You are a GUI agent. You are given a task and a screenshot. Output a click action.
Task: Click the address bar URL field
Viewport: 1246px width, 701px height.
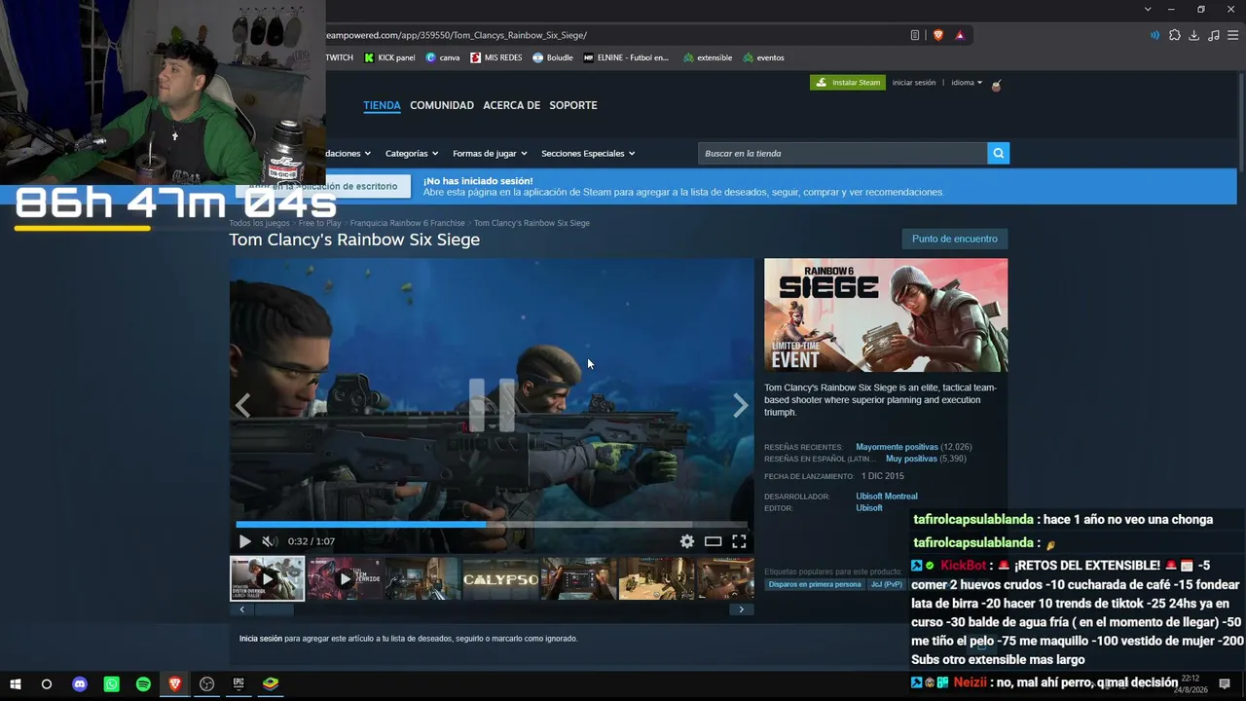[x=613, y=35]
